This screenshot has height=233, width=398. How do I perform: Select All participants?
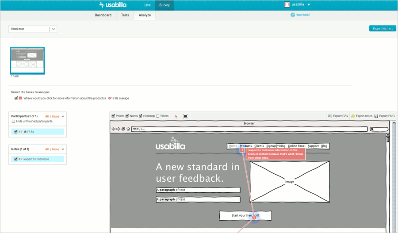pyautogui.click(x=47, y=117)
